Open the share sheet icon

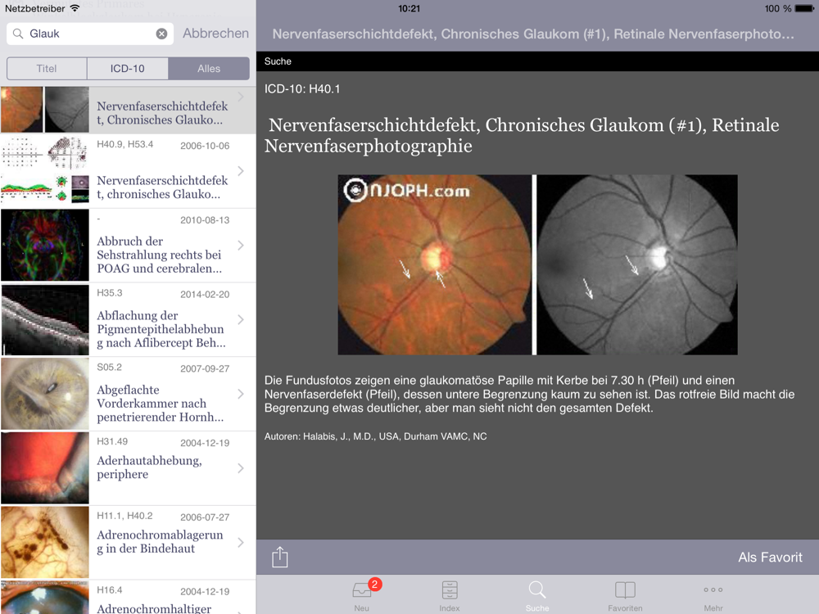click(x=280, y=557)
